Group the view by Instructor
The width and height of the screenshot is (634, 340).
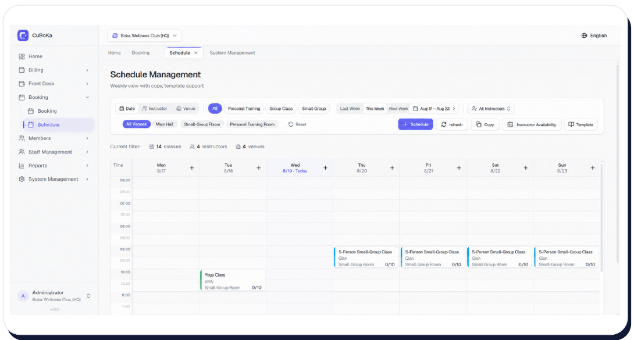(155, 109)
